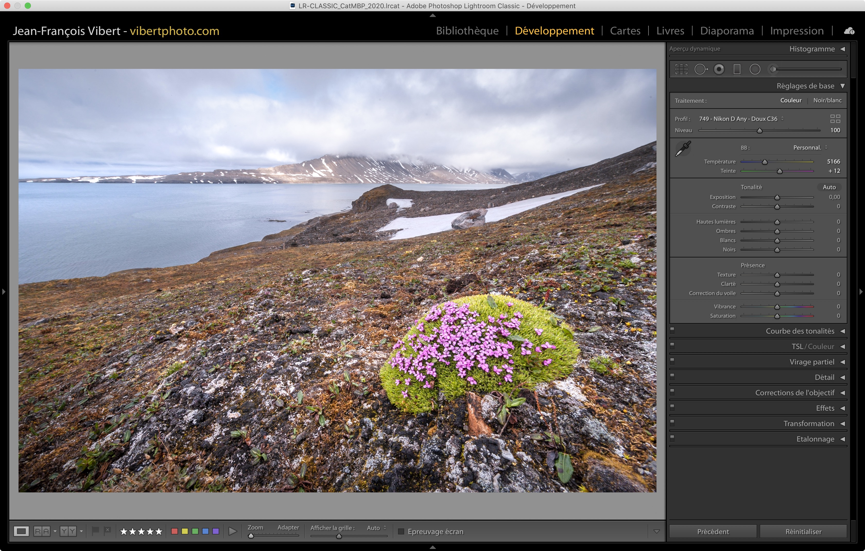865x551 pixels.
Task: Switch to Loupe view mode icon
Action: coord(21,531)
